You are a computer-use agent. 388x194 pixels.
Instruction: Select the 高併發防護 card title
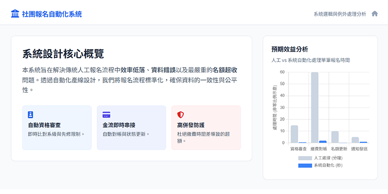click(191, 125)
